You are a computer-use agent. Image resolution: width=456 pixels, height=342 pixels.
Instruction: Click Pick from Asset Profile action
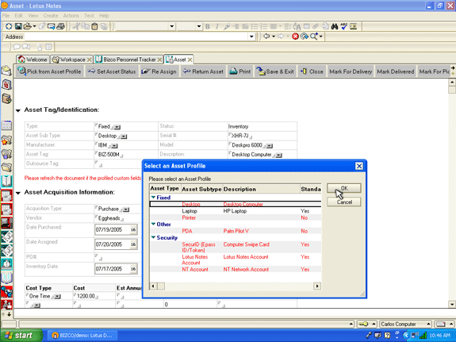pyautogui.click(x=49, y=71)
